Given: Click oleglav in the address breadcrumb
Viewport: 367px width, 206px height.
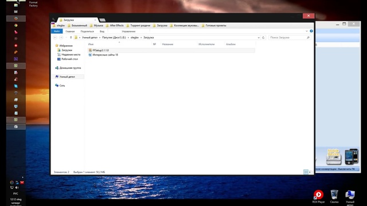Looking at the screenshot, I should tap(135, 38).
